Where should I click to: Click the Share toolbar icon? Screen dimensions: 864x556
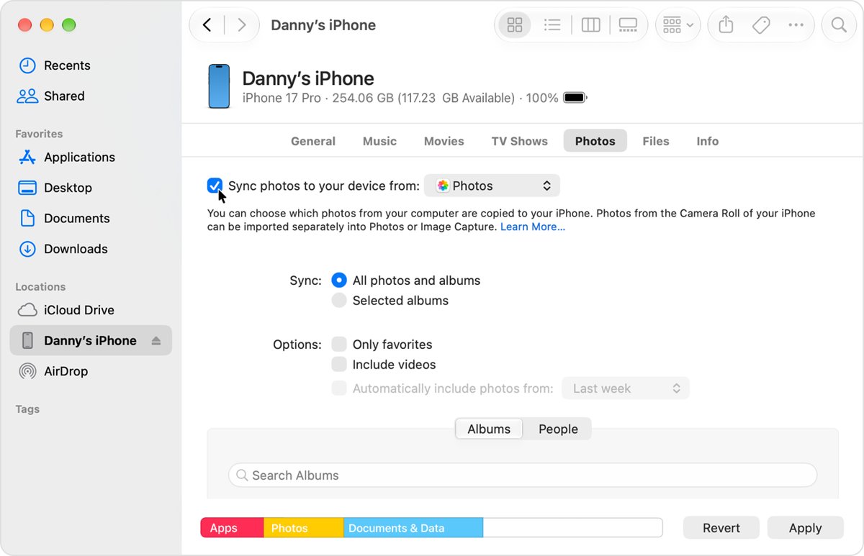pos(726,25)
